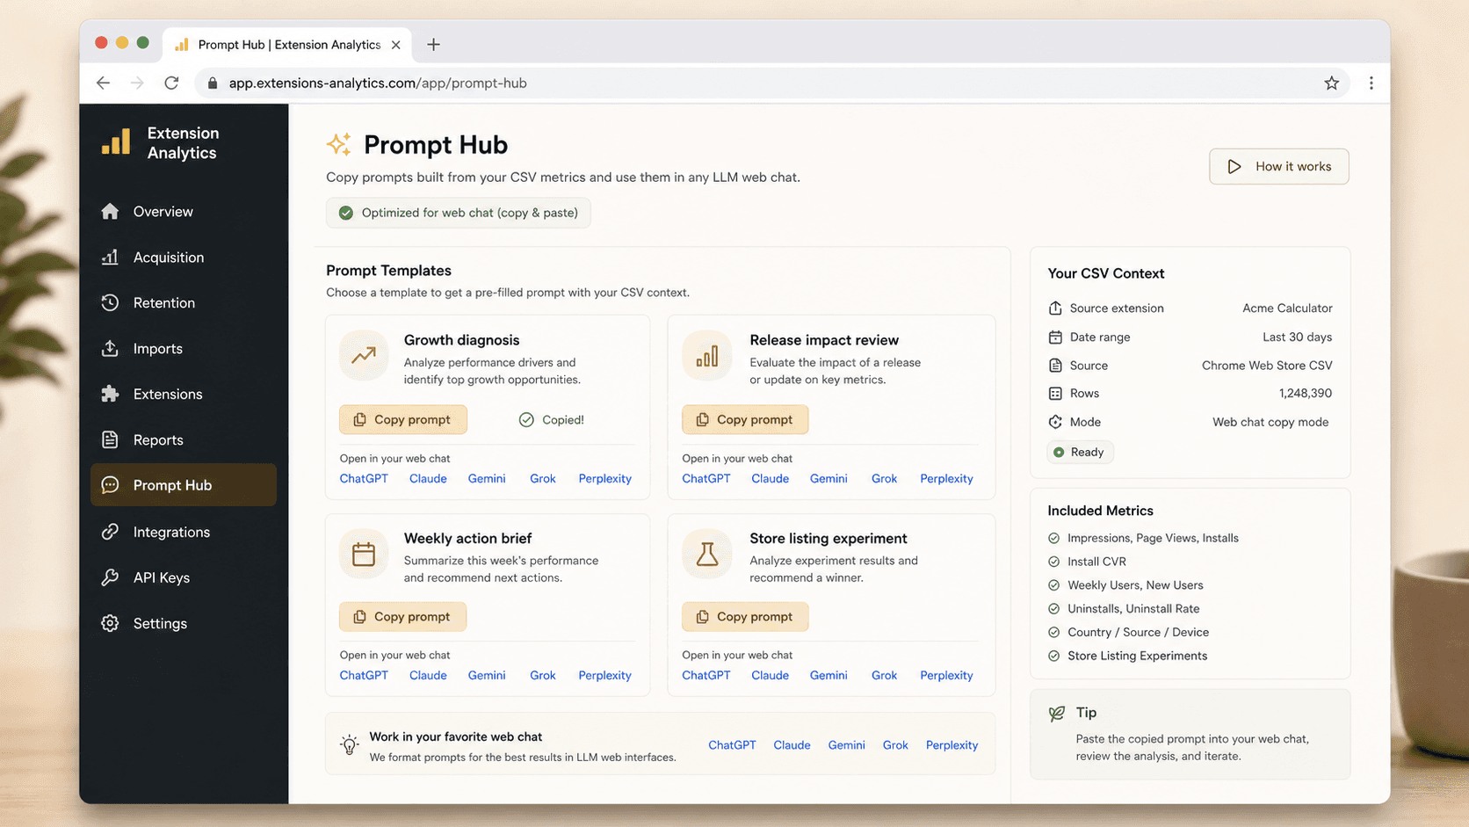Open Growth diagnosis in ChatGPT

pos(364,479)
